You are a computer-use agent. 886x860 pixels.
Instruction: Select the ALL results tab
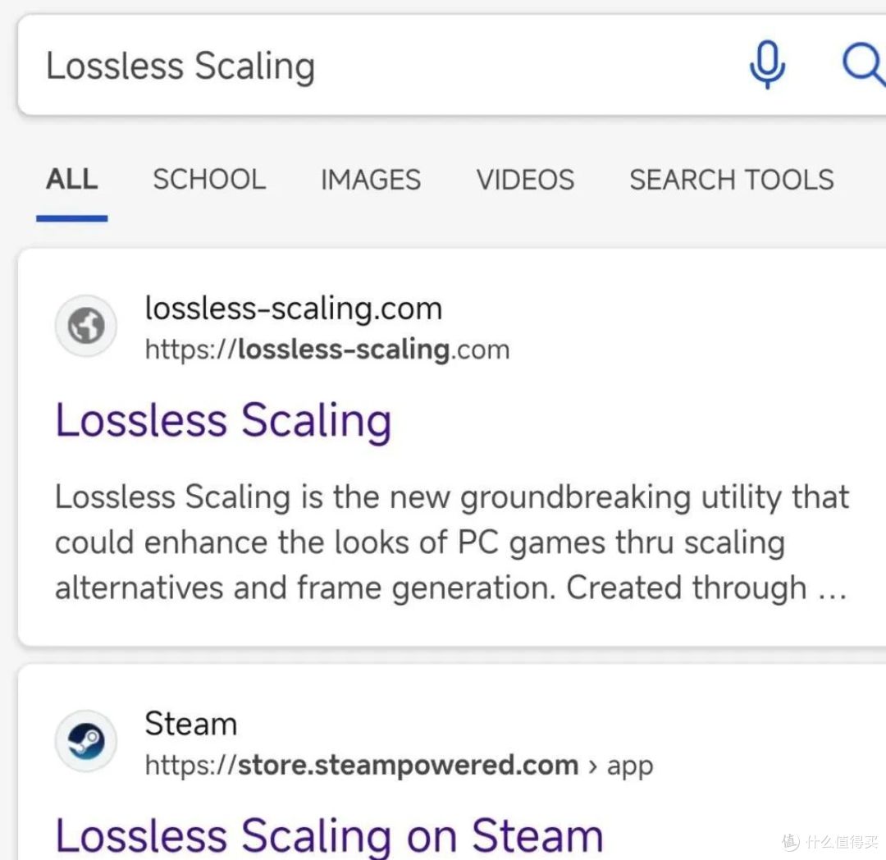coord(71,180)
